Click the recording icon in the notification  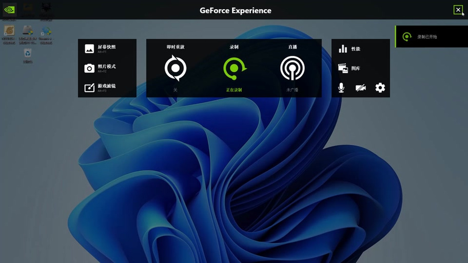pos(407,37)
